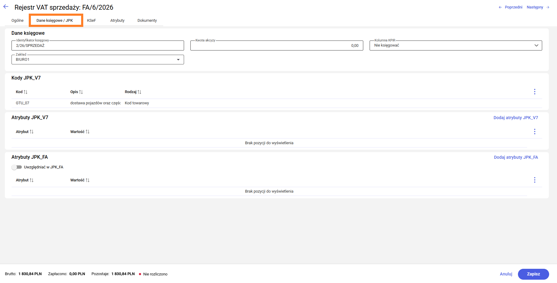
Task: Go to the Atrybuty tab
Action: click(x=117, y=21)
